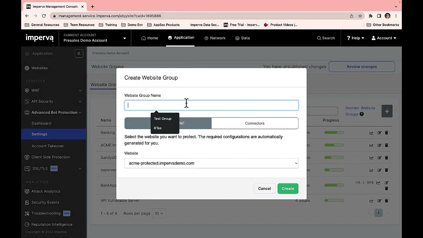The image size is (423, 238).
Task: Click the delete icon in Banking row
Action: 386,133
